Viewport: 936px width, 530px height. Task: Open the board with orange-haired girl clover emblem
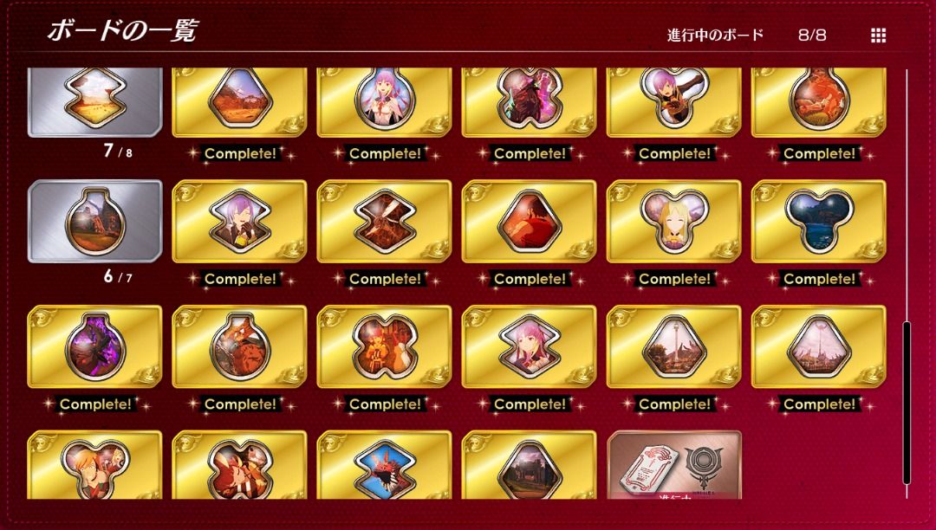click(95, 465)
